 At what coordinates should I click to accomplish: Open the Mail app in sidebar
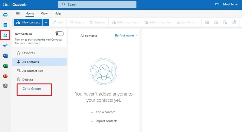coord(5,15)
